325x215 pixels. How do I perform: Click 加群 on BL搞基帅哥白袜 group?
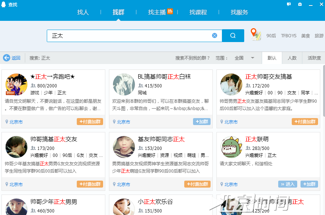click(201, 121)
